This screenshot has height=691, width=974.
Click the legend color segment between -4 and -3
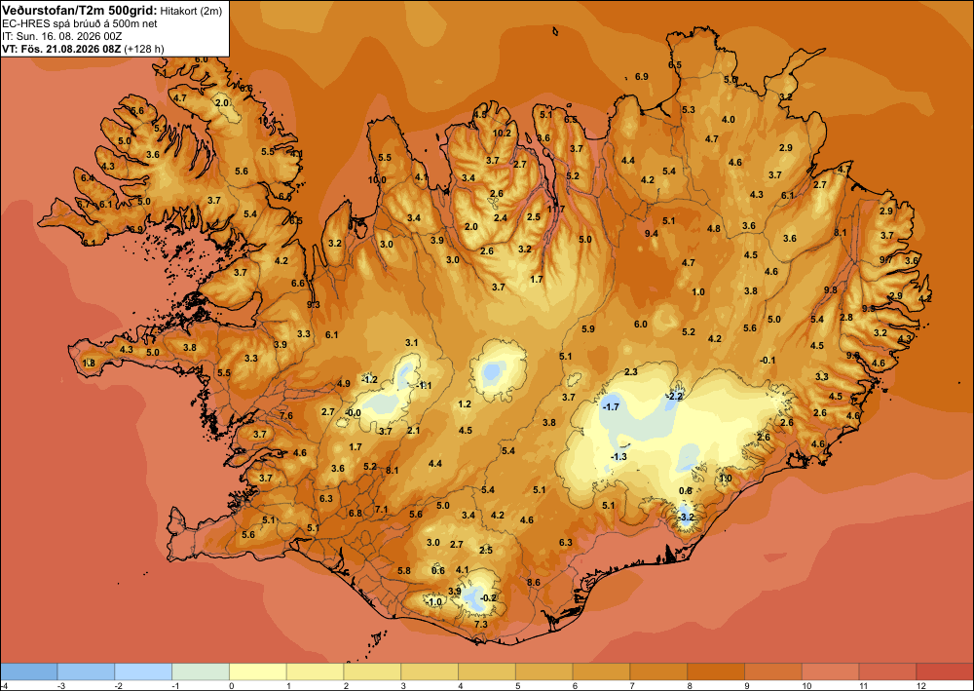click(x=28, y=672)
